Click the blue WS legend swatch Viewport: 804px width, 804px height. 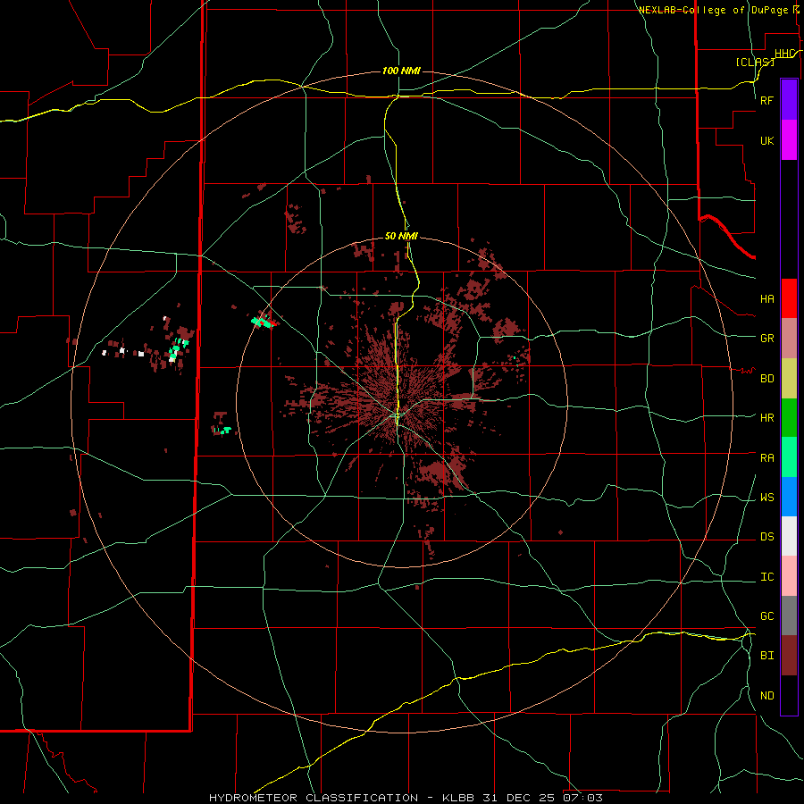tap(789, 497)
